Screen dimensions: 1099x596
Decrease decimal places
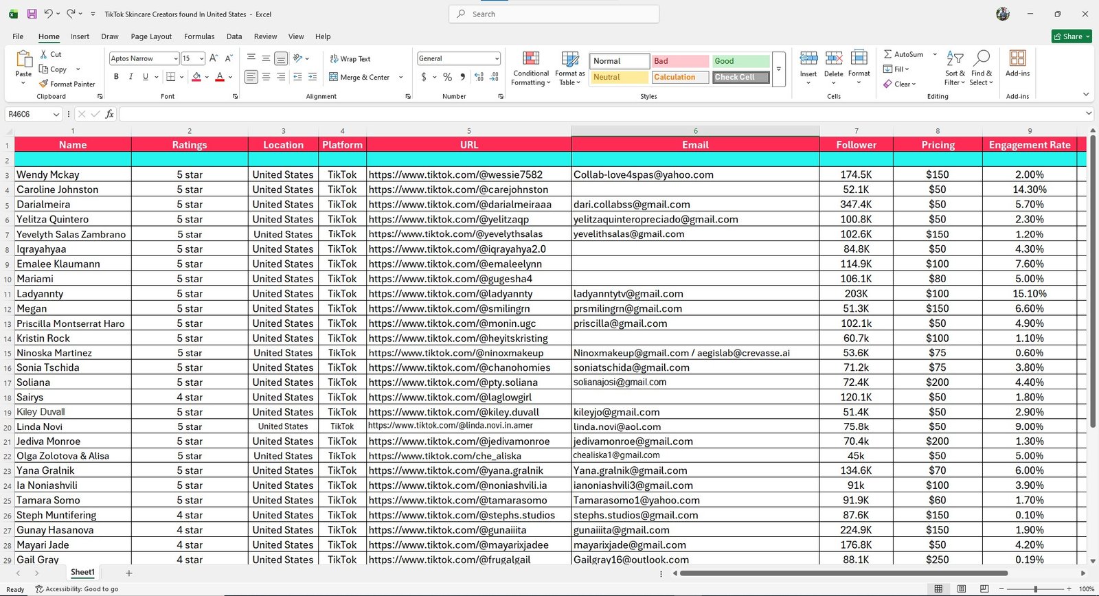495,77
